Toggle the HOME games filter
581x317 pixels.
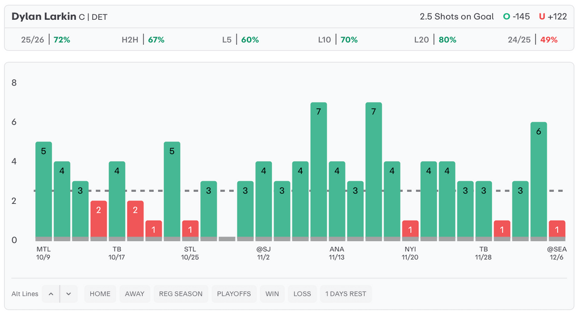100,294
